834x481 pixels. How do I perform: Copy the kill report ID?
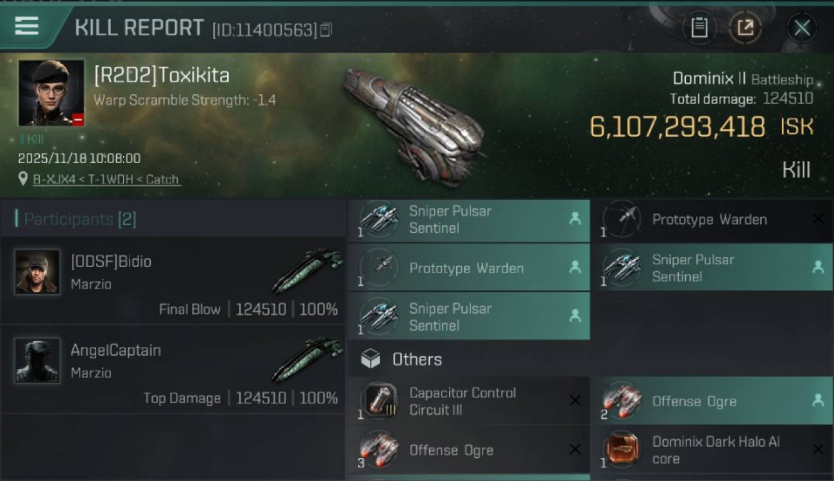click(326, 30)
